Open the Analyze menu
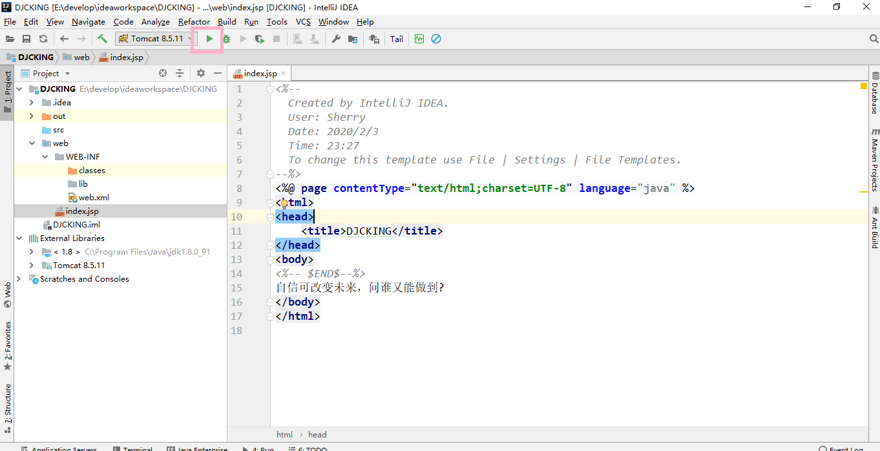The height and width of the screenshot is (451, 880). tap(156, 21)
